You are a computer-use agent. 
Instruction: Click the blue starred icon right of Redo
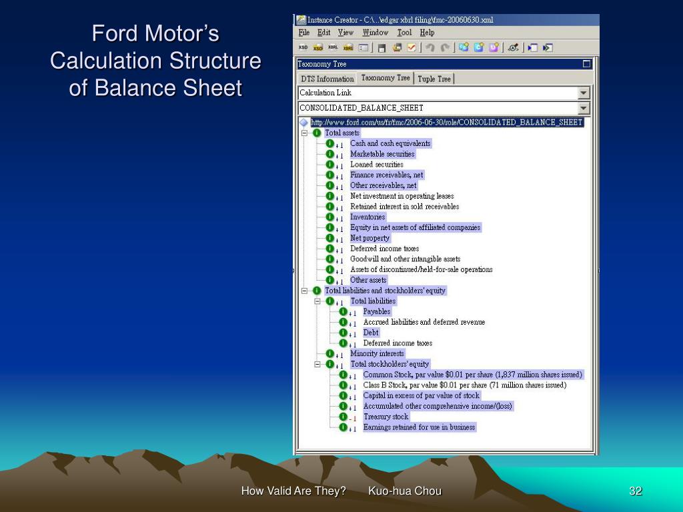(464, 47)
